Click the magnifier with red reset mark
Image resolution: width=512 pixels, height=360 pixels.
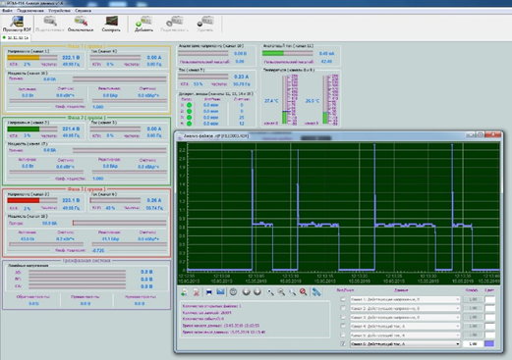pyautogui.click(x=304, y=292)
